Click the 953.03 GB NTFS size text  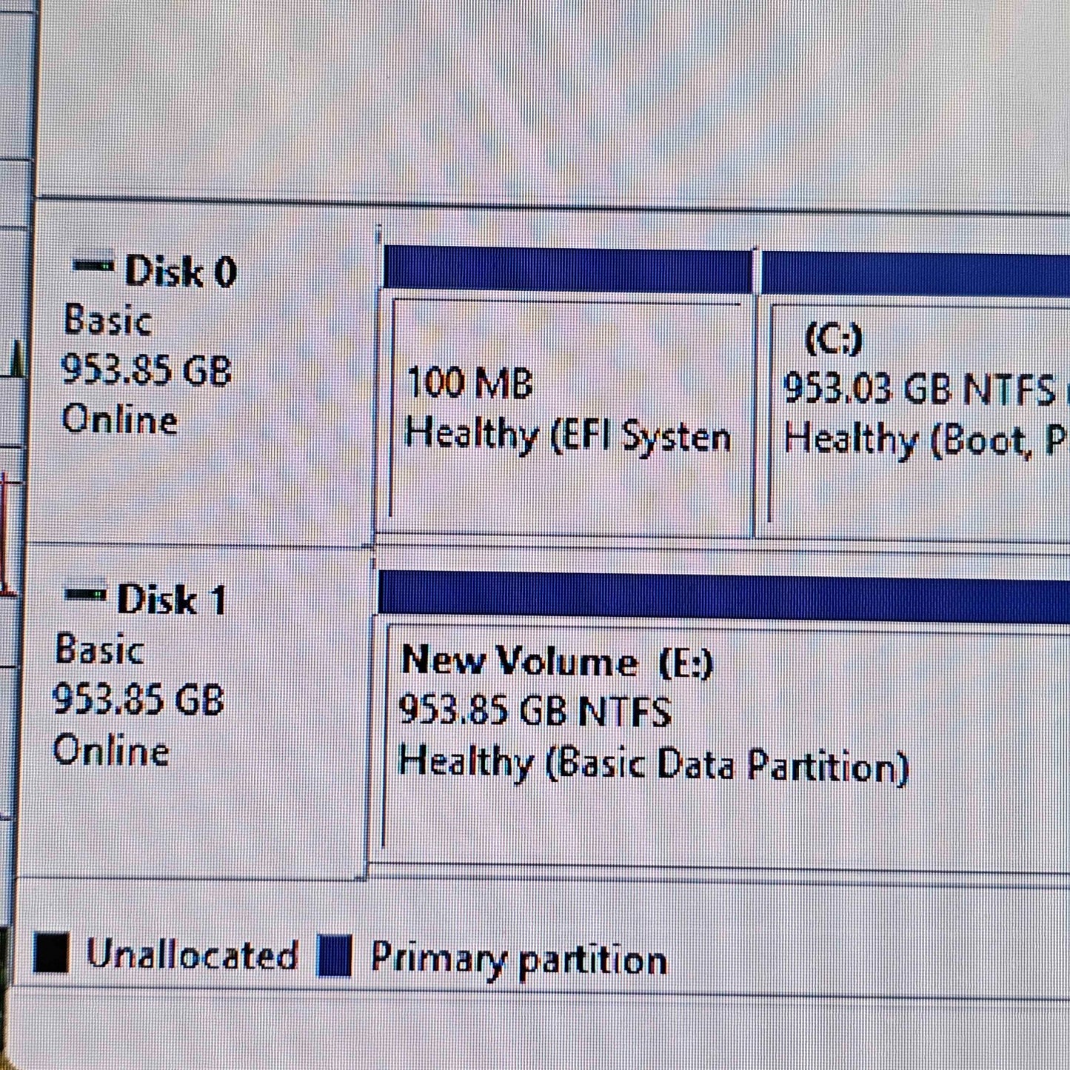click(918, 389)
